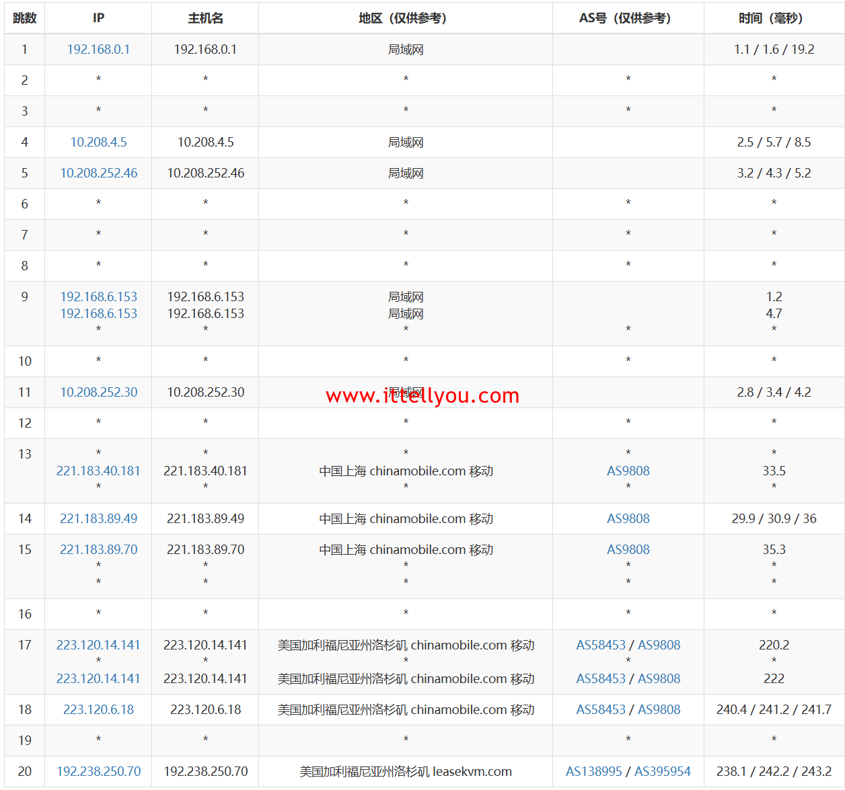Click hop number 20
This screenshot has width=845, height=790.
click(24, 771)
